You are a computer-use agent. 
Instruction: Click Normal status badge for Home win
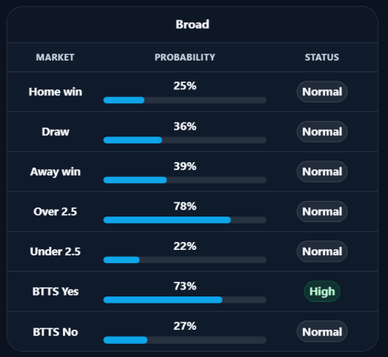coord(322,92)
